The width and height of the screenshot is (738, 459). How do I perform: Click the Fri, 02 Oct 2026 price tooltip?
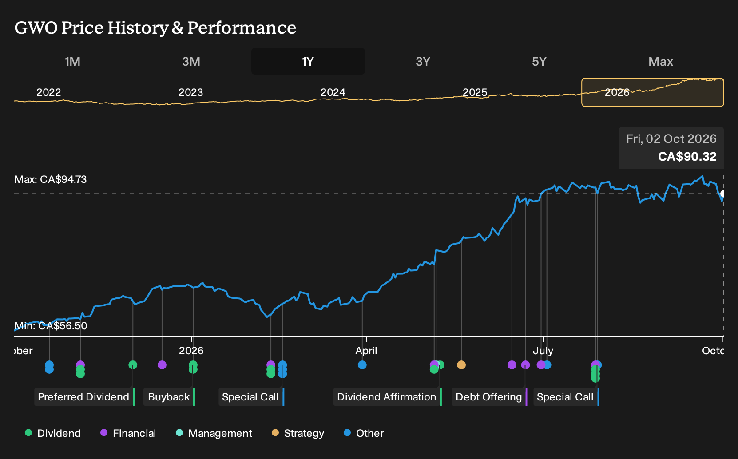(671, 148)
